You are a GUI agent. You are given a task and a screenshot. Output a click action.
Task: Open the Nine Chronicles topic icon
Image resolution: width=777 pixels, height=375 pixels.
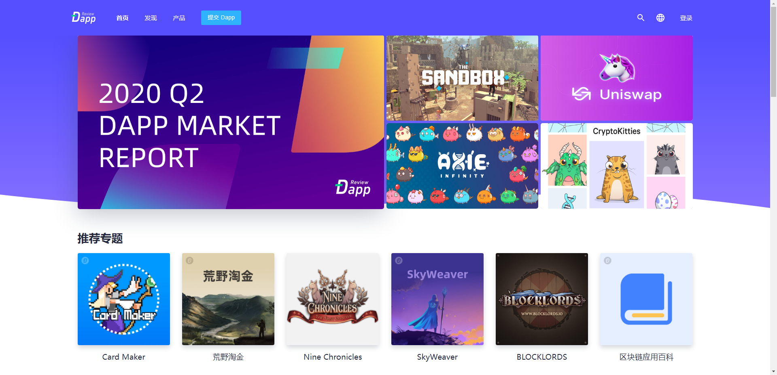coord(333,299)
